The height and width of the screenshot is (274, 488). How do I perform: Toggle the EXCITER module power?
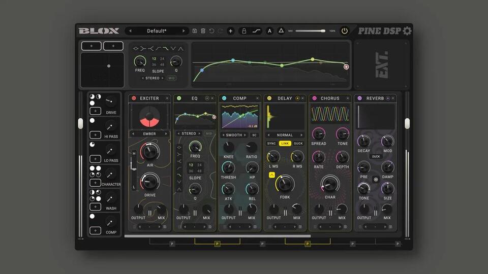[134, 98]
